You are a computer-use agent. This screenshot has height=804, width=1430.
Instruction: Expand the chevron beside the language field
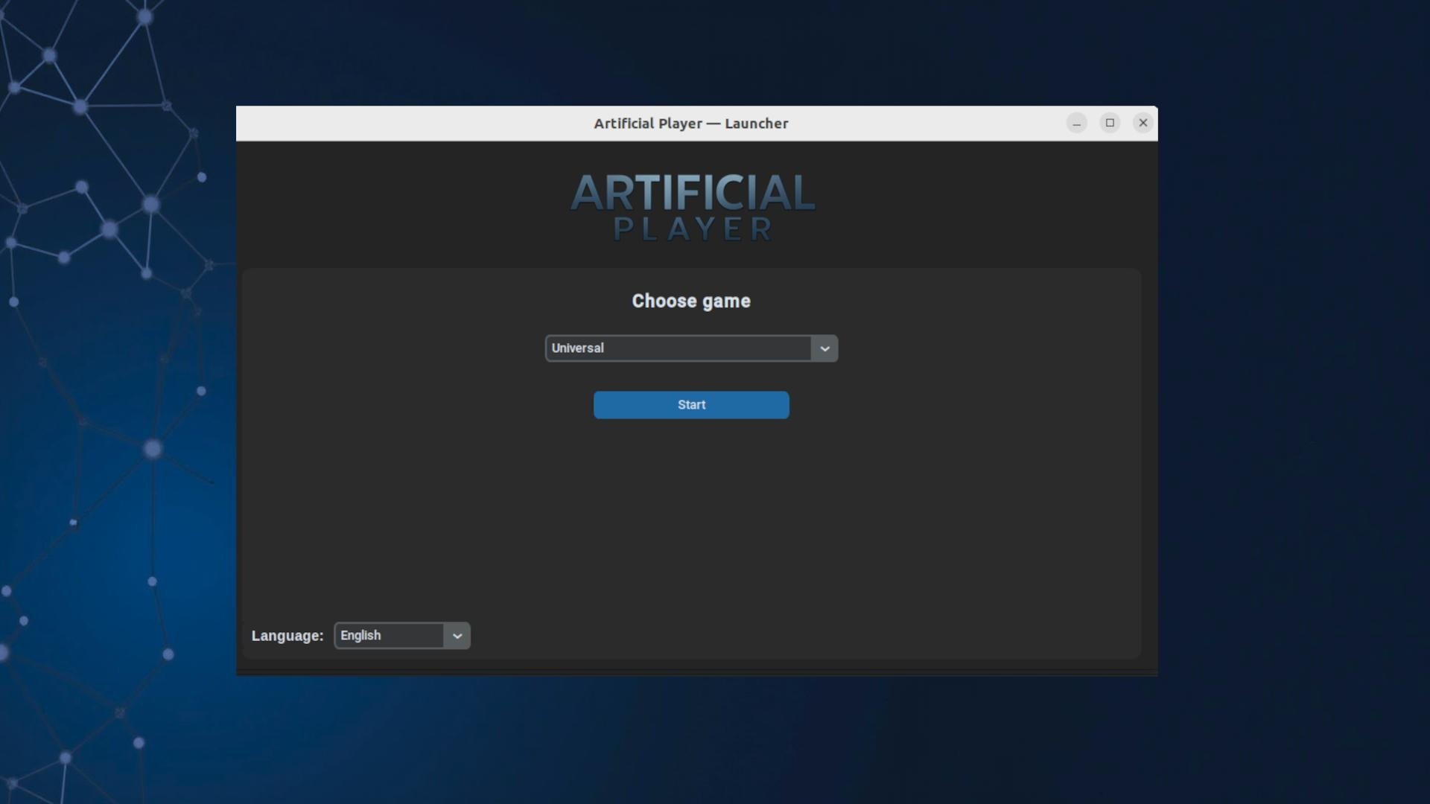[457, 635]
